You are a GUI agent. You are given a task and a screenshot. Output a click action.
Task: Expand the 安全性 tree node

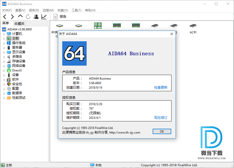click(4, 84)
